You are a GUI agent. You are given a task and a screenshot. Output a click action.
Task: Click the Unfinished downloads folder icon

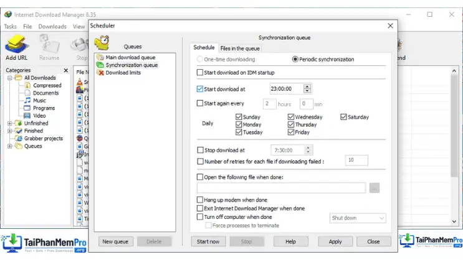[19, 123]
